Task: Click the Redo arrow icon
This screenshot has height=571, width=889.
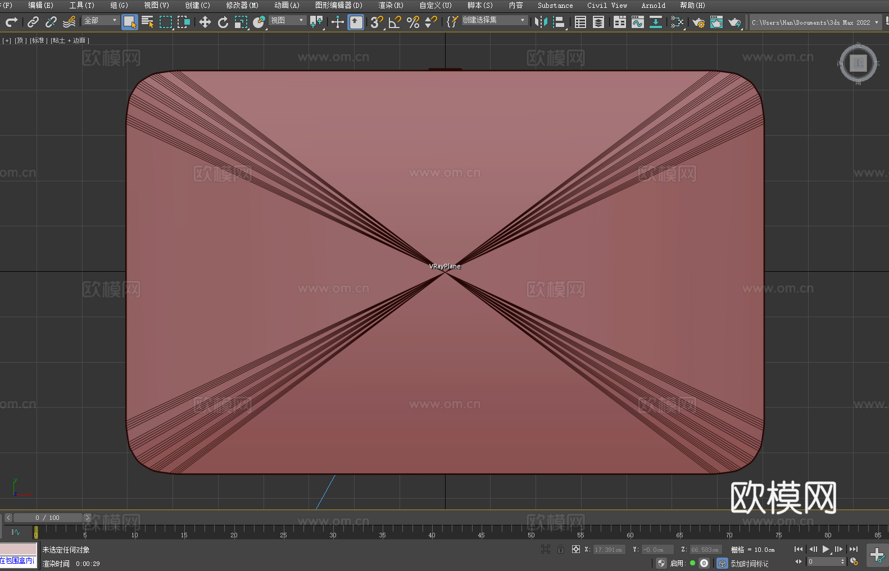Action: pos(11,22)
